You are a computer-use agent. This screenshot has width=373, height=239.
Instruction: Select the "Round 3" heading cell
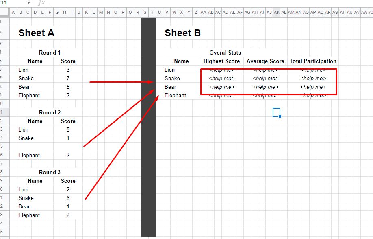[50, 172]
